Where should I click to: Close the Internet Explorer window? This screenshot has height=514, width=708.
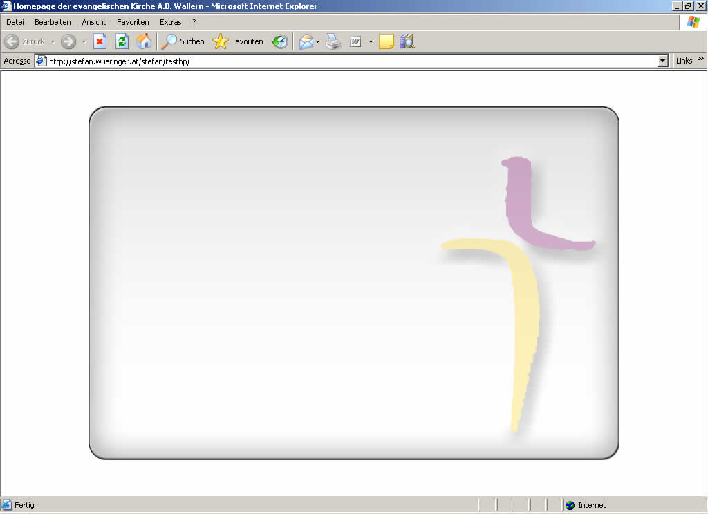[x=701, y=6]
